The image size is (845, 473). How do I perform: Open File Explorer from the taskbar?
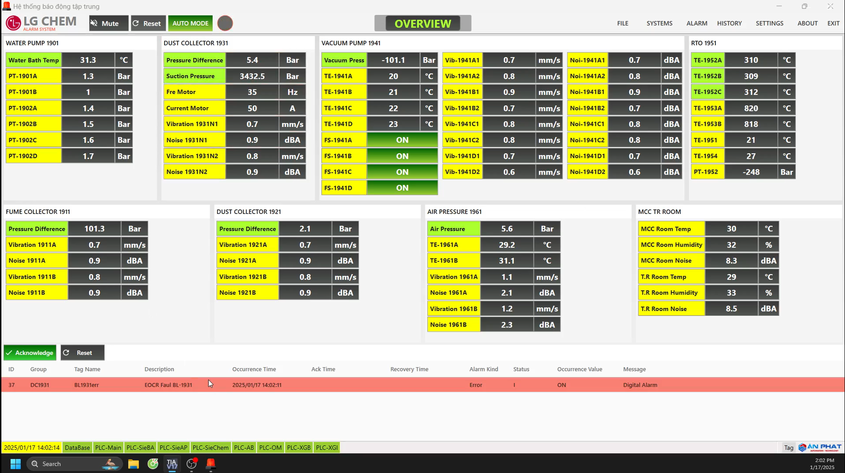tap(133, 464)
